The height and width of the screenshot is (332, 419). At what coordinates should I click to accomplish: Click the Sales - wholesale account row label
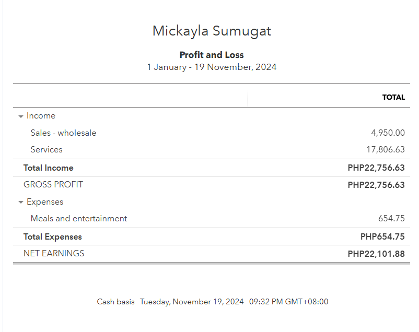tap(63, 133)
